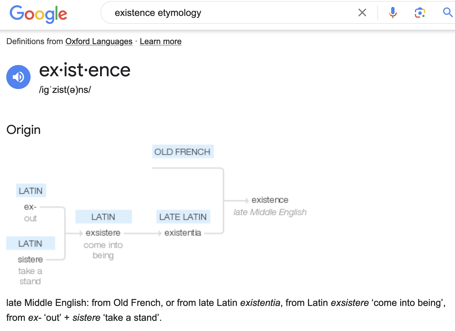Image resolution: width=455 pixels, height=331 pixels.
Task: Click the LATIN label above ex-
Action: 31,191
